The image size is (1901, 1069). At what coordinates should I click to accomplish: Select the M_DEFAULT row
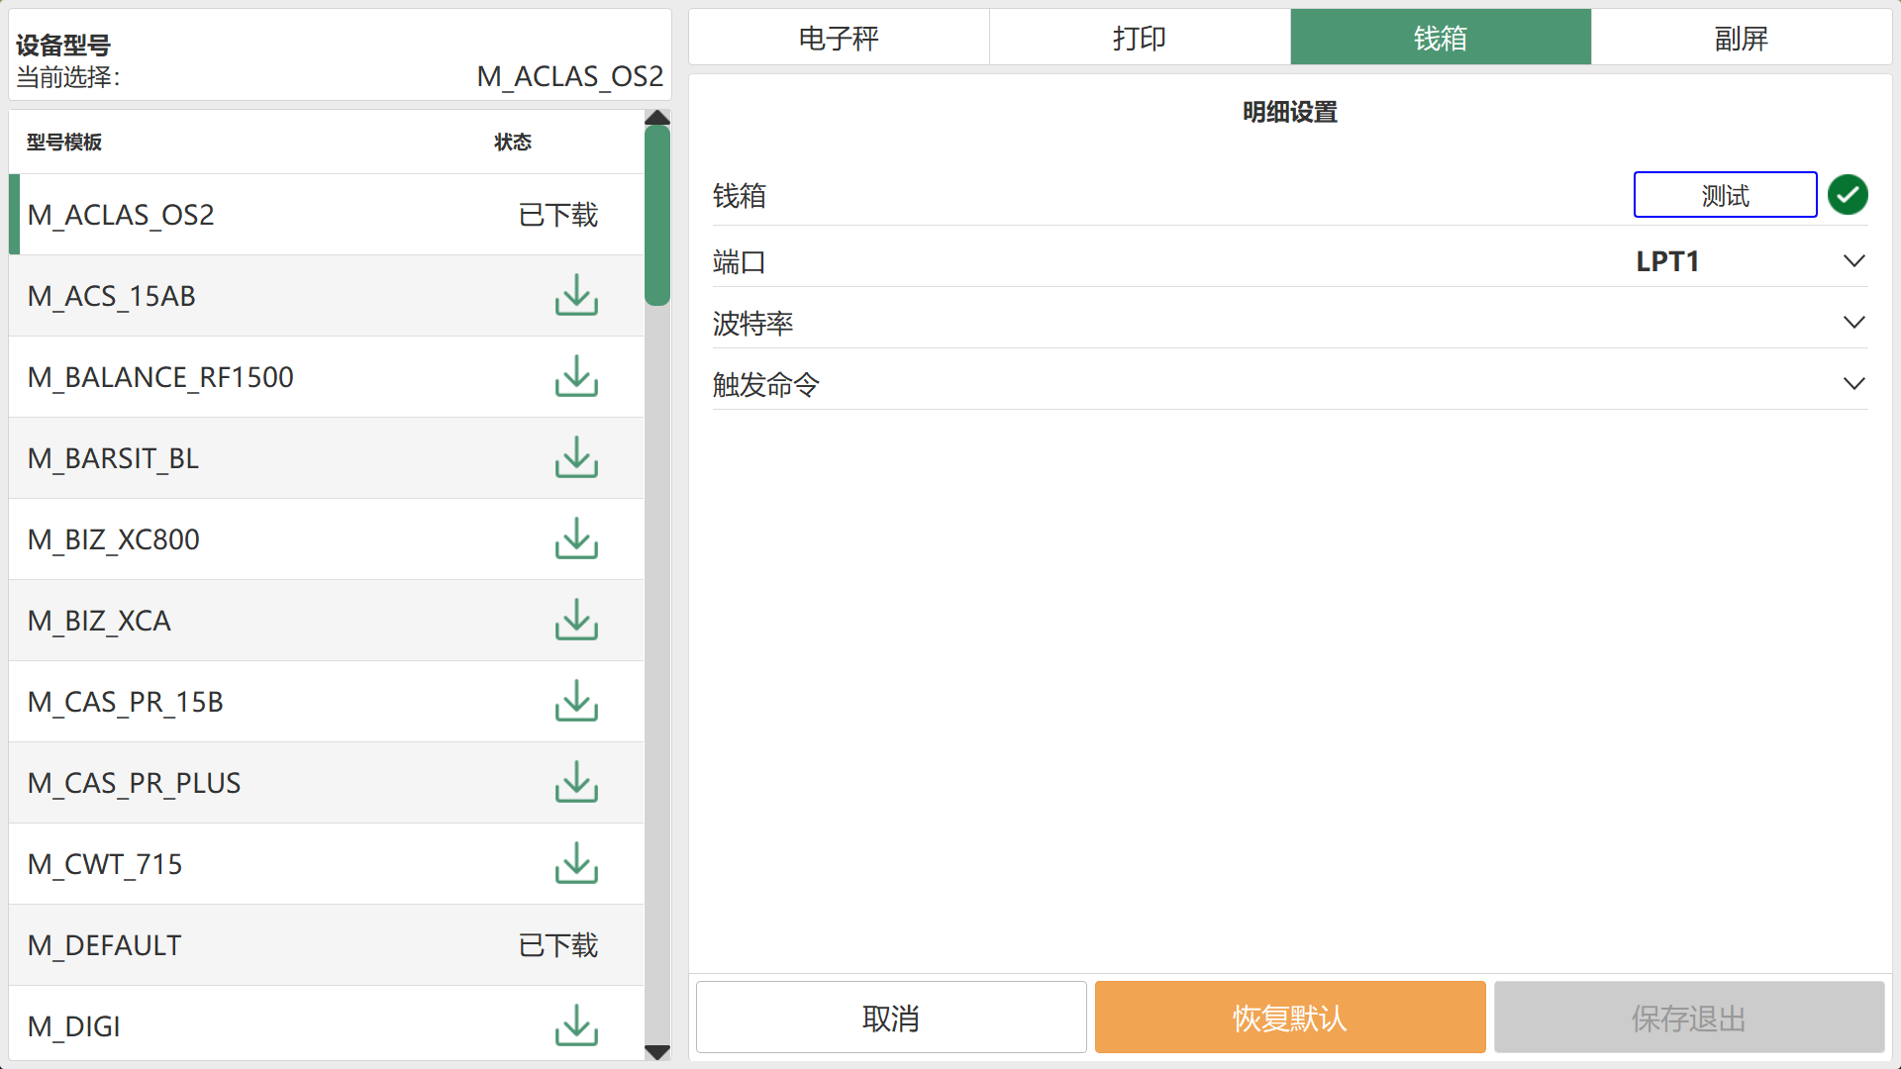tap(327, 945)
